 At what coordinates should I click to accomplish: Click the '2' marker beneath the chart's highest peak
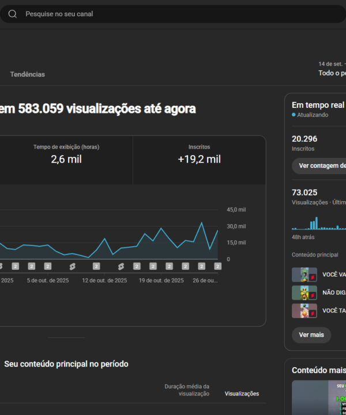pyautogui.click(x=202, y=266)
